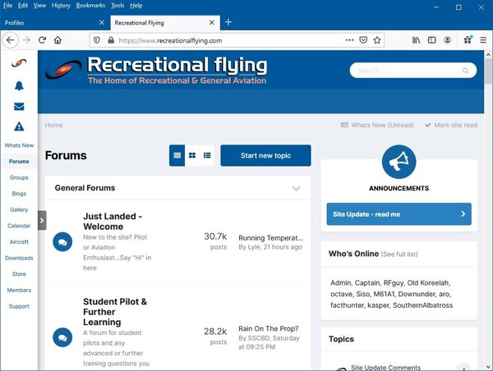
Task: Collapse the General Forums category
Action: click(x=296, y=189)
